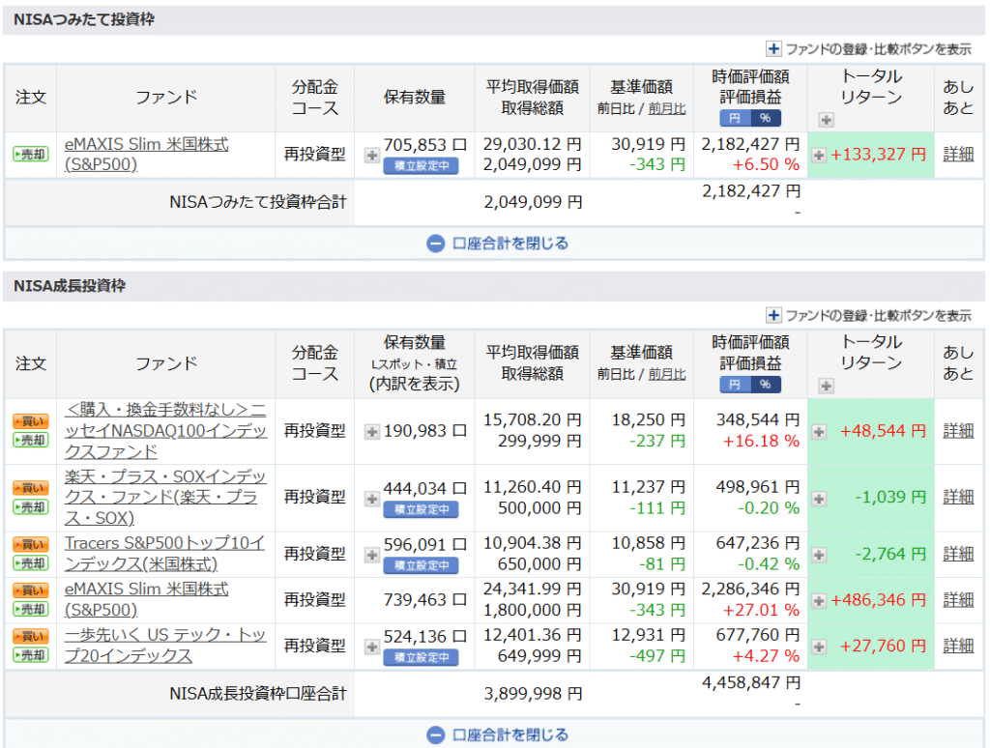This screenshot has width=990, height=748.
Task: Collapse 口座合計 under NISA成長投資枠口座合計
Action: pos(498,735)
